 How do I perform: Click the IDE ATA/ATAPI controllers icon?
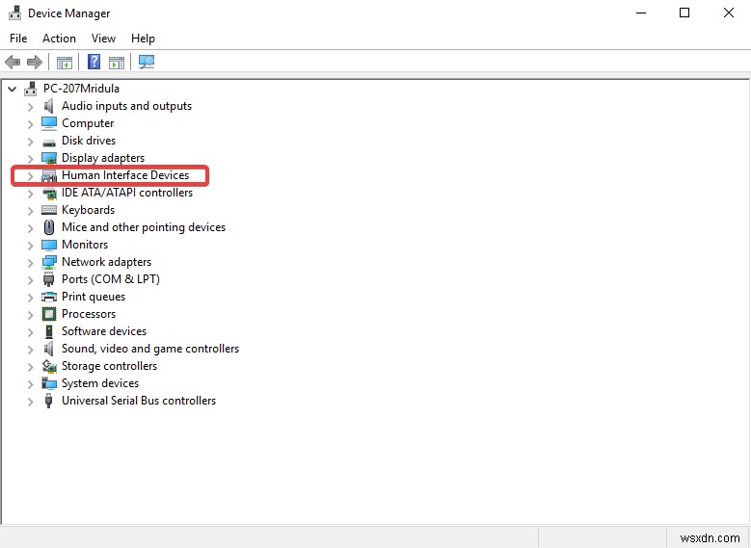tap(49, 193)
